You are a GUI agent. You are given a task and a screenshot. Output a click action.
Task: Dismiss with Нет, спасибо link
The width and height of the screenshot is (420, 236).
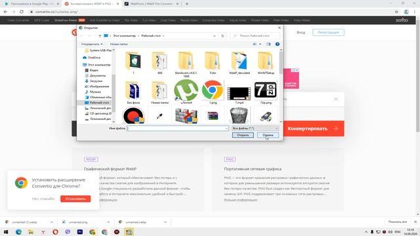pyautogui.click(x=43, y=199)
